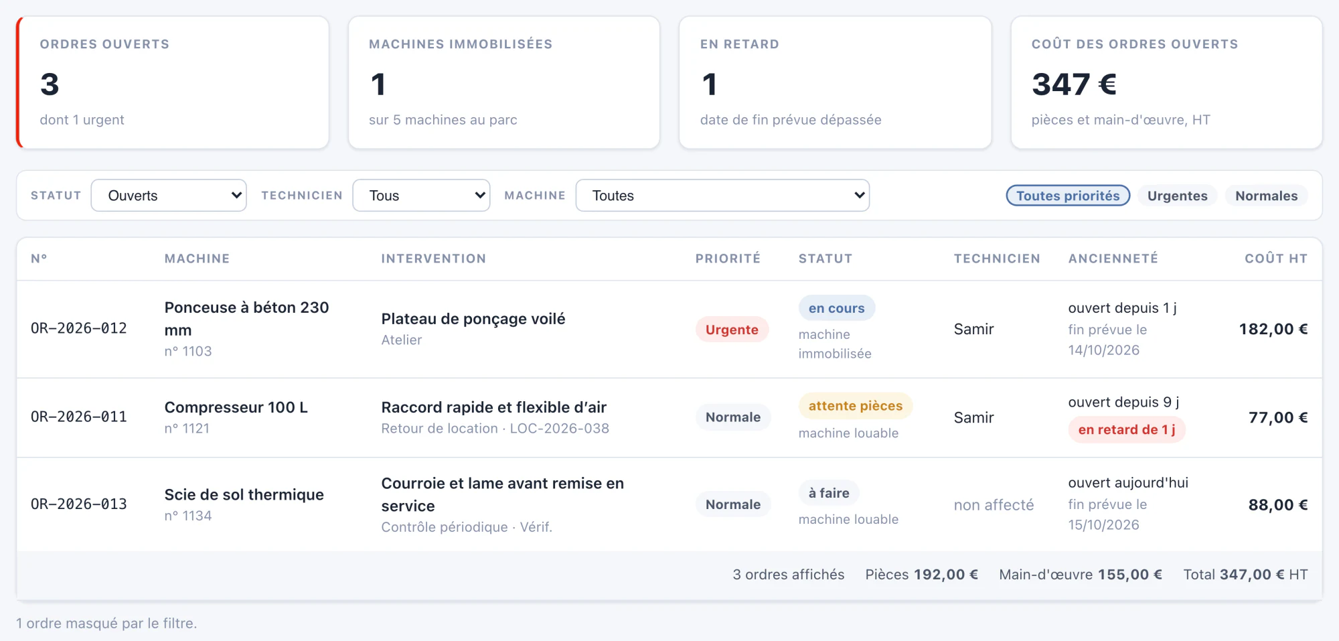Image resolution: width=1339 pixels, height=641 pixels.
Task: Filter by Normales priority
Action: [x=1266, y=196]
